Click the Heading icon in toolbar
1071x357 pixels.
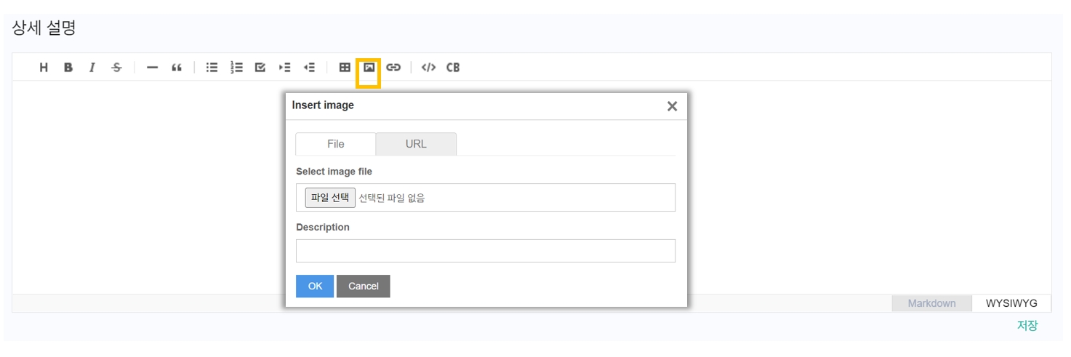(44, 68)
